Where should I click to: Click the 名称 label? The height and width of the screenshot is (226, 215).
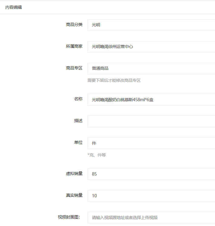click(x=78, y=99)
